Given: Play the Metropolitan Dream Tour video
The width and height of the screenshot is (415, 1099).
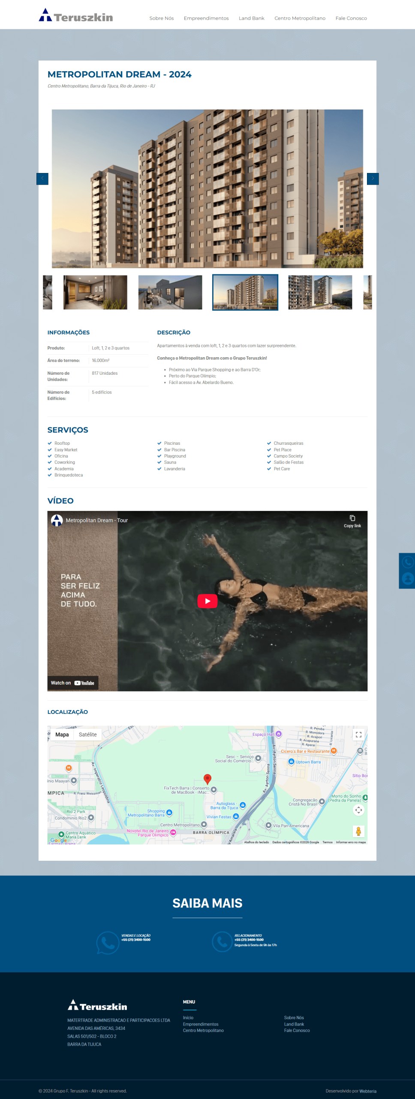Looking at the screenshot, I should click(207, 601).
